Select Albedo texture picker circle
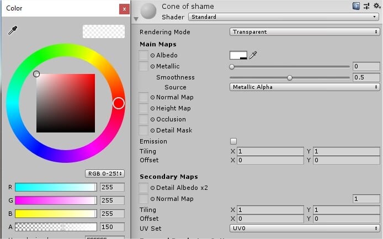Screen dimensions: 383x239 tap(152, 56)
